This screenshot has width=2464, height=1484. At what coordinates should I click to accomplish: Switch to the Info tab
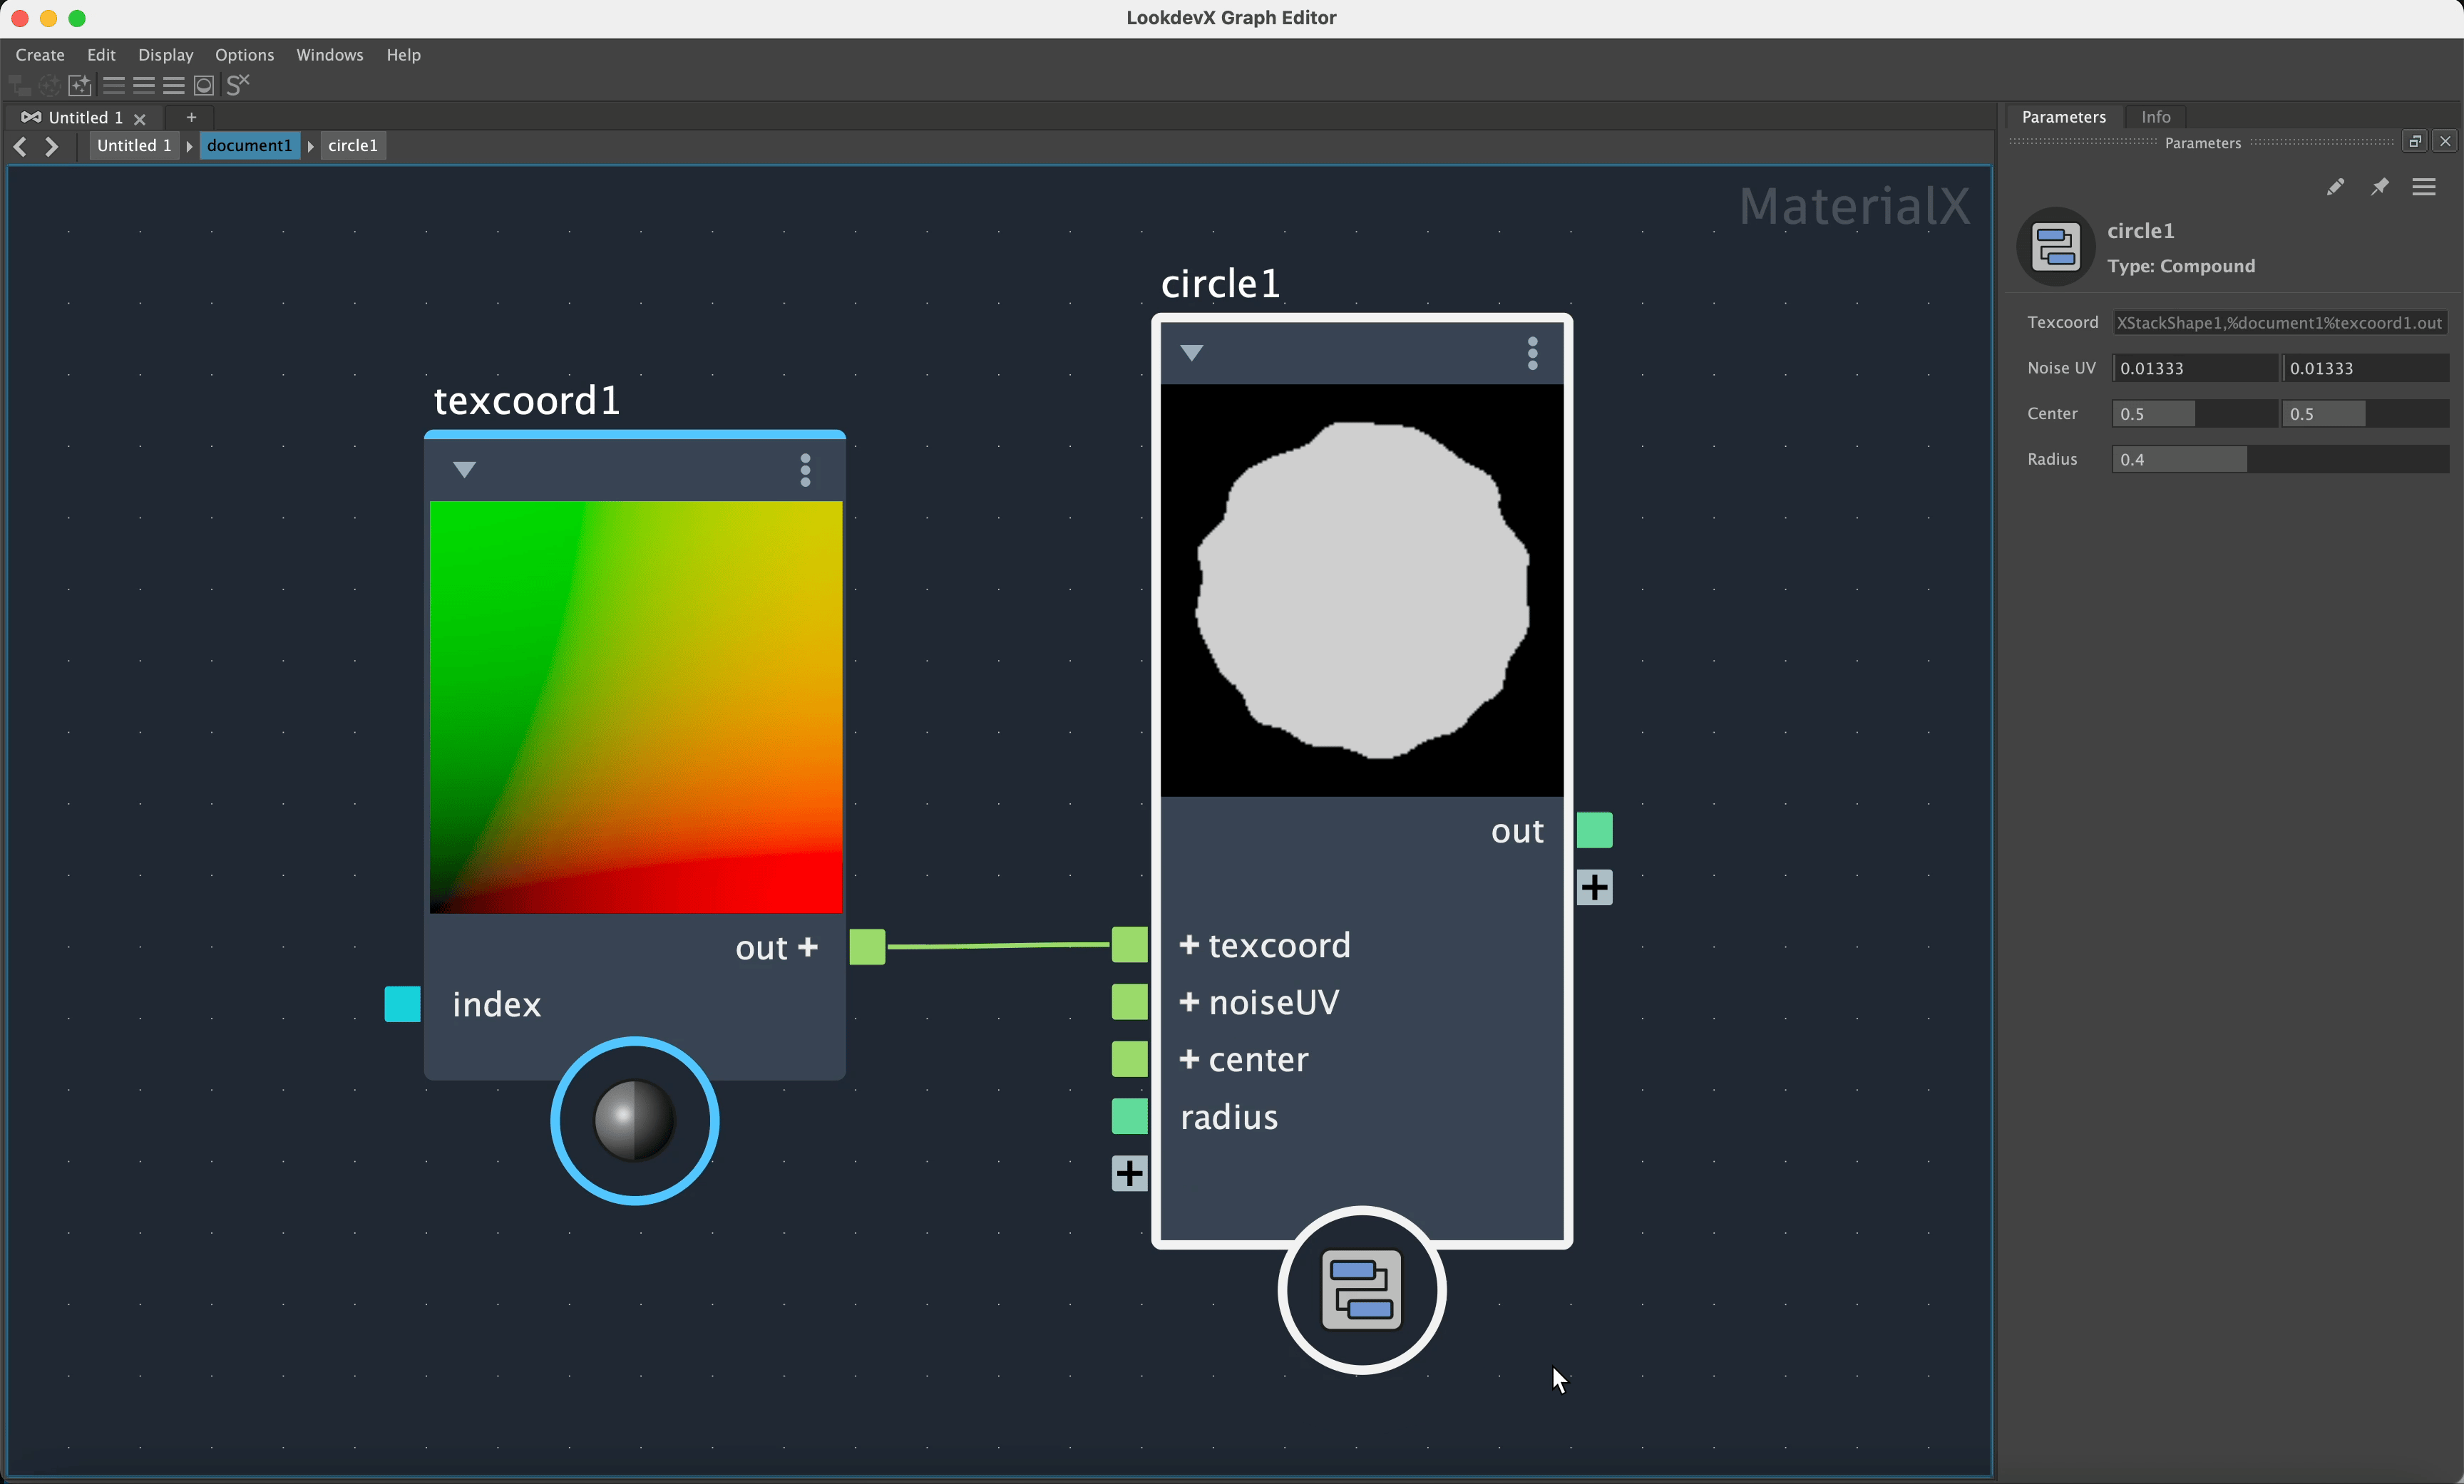click(x=2155, y=117)
